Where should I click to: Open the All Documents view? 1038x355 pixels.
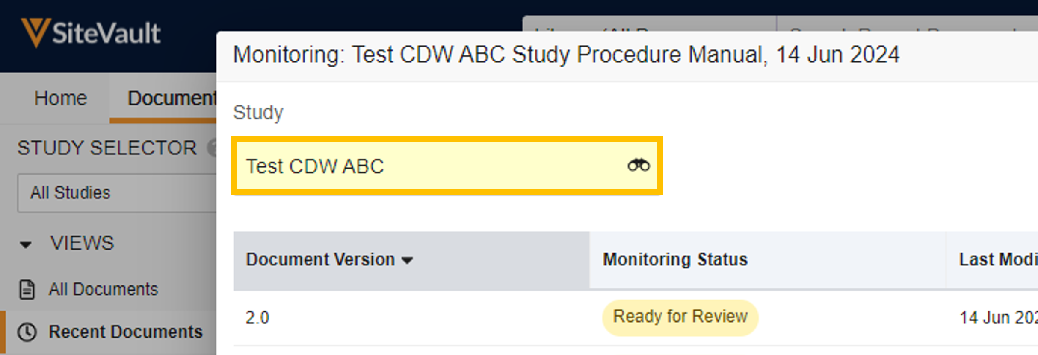tap(103, 289)
